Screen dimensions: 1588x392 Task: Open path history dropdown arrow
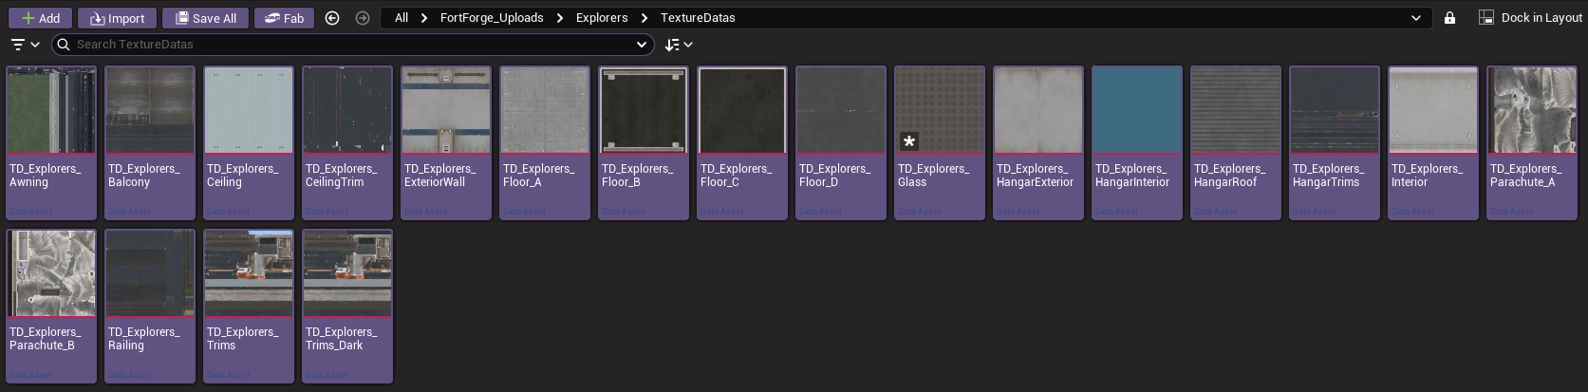click(x=1416, y=18)
